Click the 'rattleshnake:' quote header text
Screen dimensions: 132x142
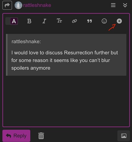[26, 41]
